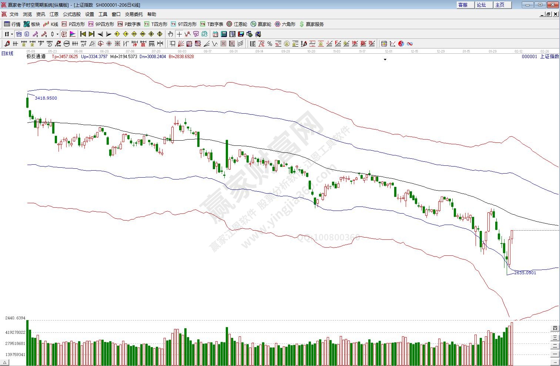Open the candlestick style dropdown arrow
Image resolution: width=560 pixels, height=366 pixels.
[57, 34]
